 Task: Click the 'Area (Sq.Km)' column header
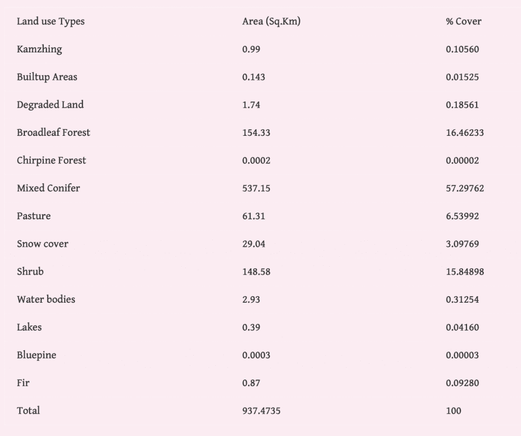coord(271,21)
